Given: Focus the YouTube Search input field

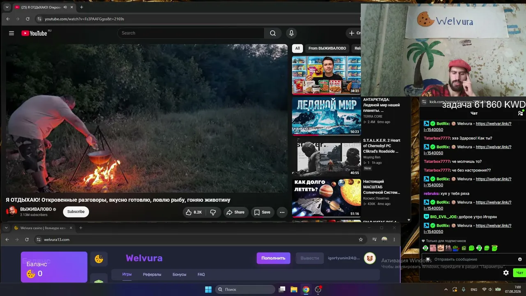Looking at the screenshot, I should pyautogui.click(x=191, y=33).
